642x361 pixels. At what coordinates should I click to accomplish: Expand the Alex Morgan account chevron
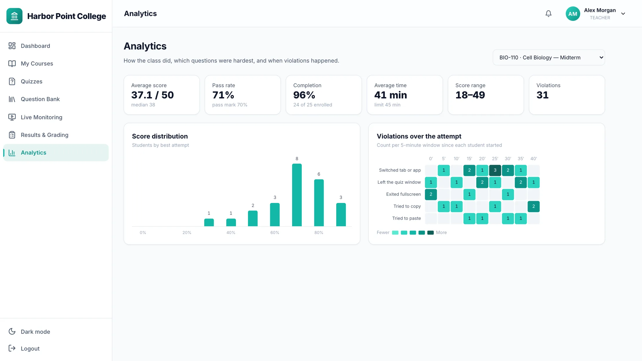[623, 14]
